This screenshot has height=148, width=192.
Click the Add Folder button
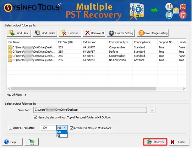point(45,33)
